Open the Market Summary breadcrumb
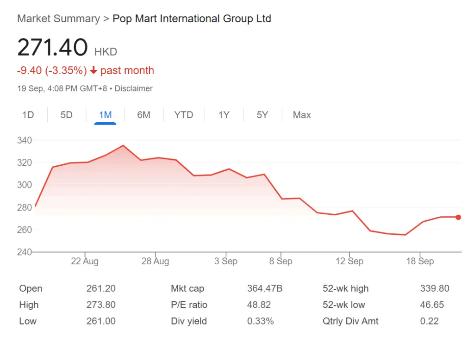Screen dimensions: 474x337 tap(58, 19)
